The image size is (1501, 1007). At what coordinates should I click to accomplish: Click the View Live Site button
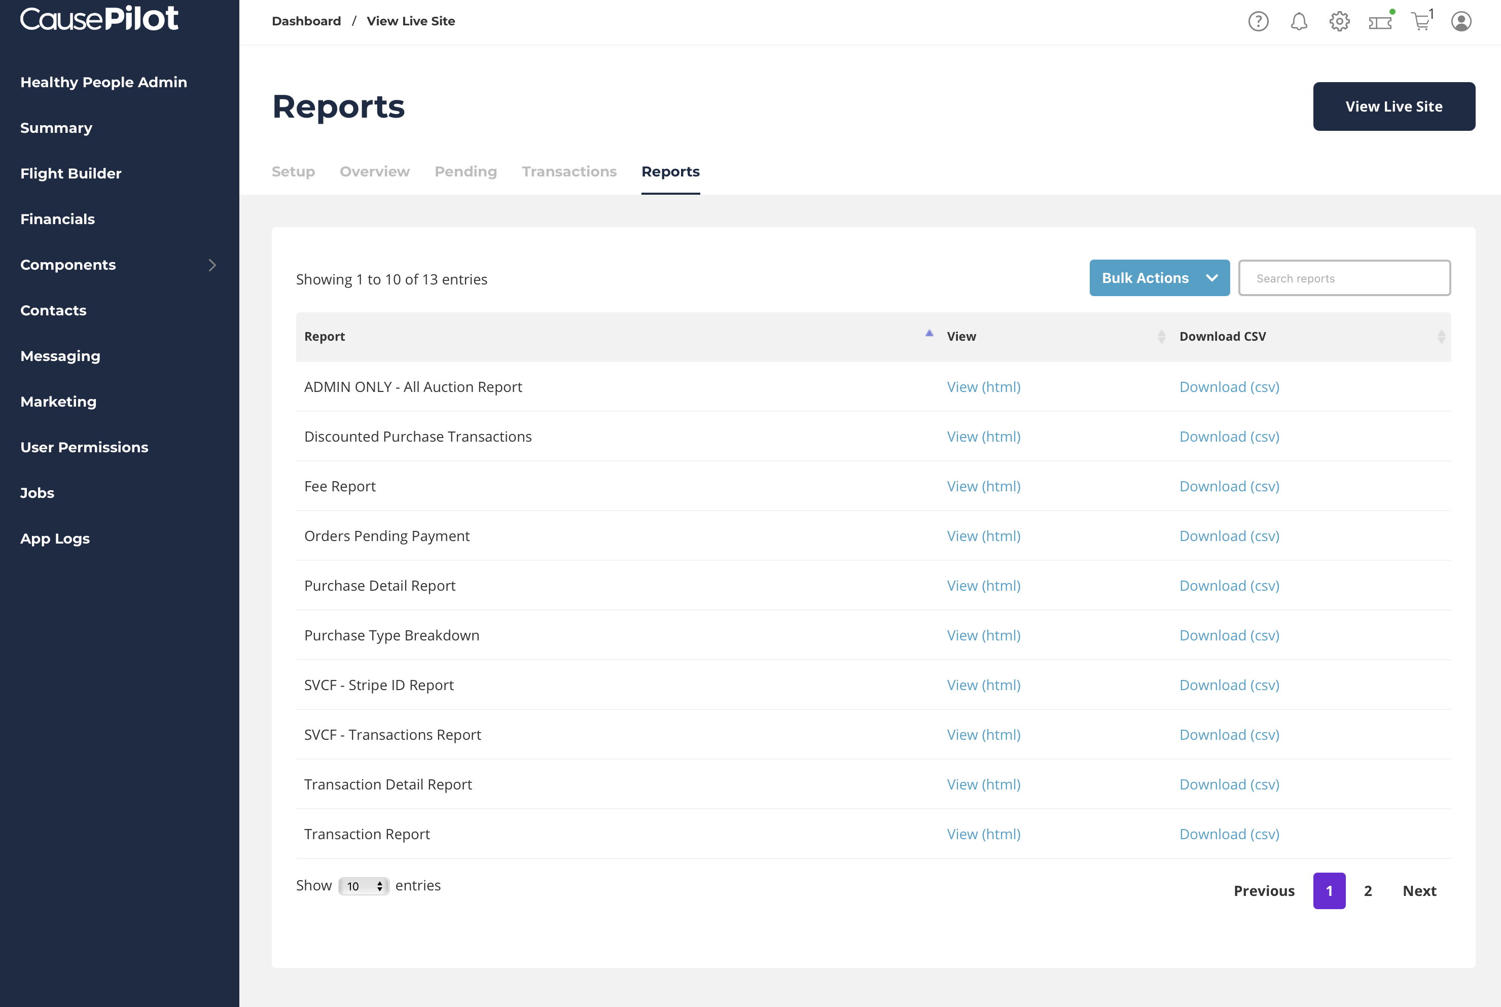pyautogui.click(x=1393, y=106)
